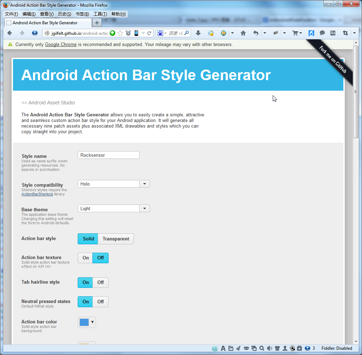Expand dropdown arrow next to shopping cart
The height and width of the screenshot is (355, 362).
(x=300, y=33)
